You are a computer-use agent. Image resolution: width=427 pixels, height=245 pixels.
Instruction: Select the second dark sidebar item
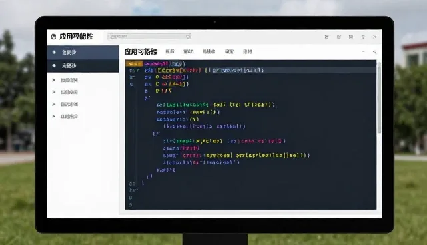point(83,65)
